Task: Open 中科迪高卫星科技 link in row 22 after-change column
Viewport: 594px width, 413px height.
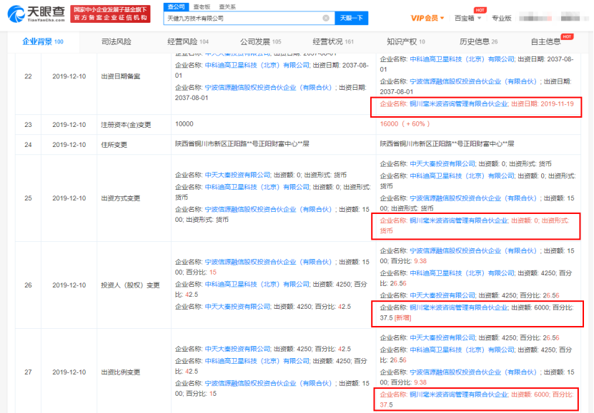Action: (x=462, y=59)
